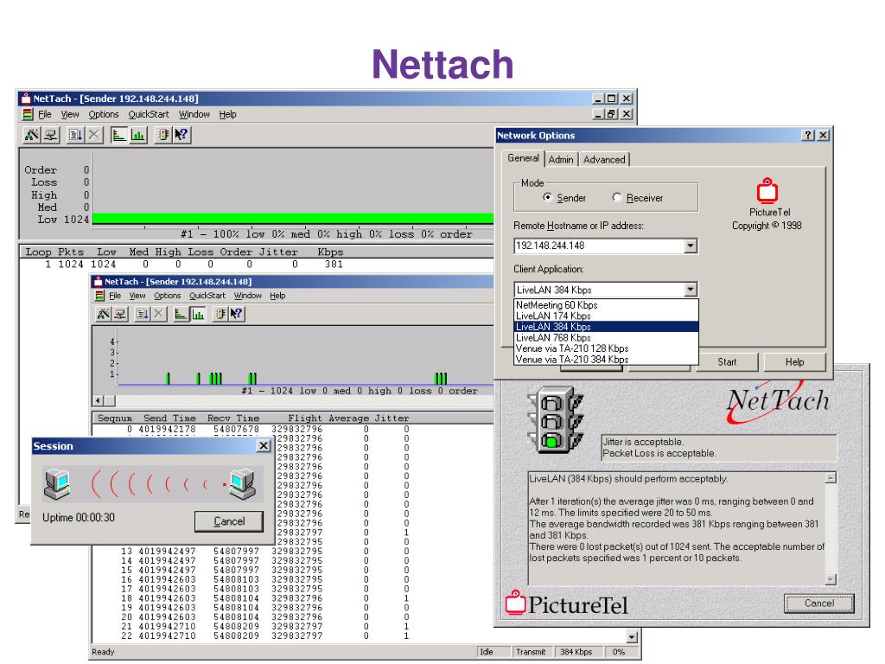Select the horizontal bar graph view in back NetTach toolbar
The height and width of the screenshot is (664, 885).
[x=118, y=135]
